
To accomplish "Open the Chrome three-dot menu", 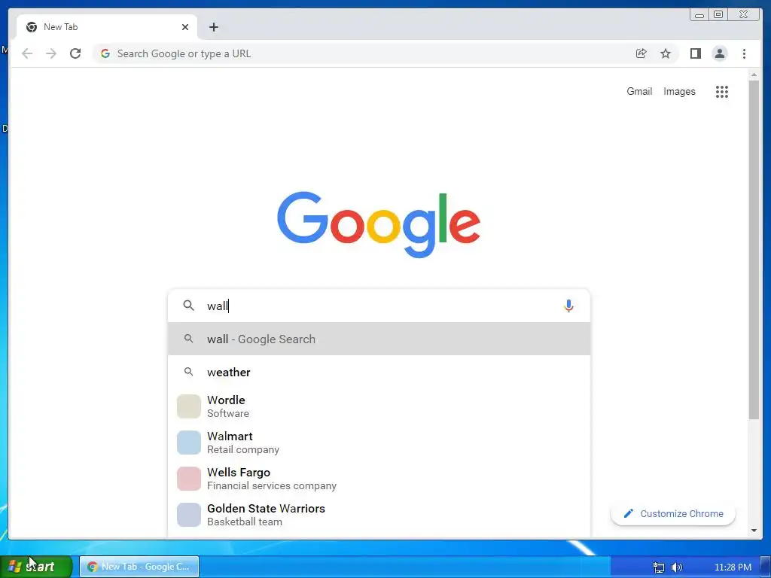I will [744, 53].
